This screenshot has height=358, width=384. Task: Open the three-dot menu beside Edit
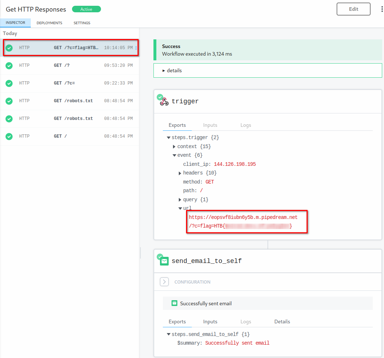click(382, 9)
